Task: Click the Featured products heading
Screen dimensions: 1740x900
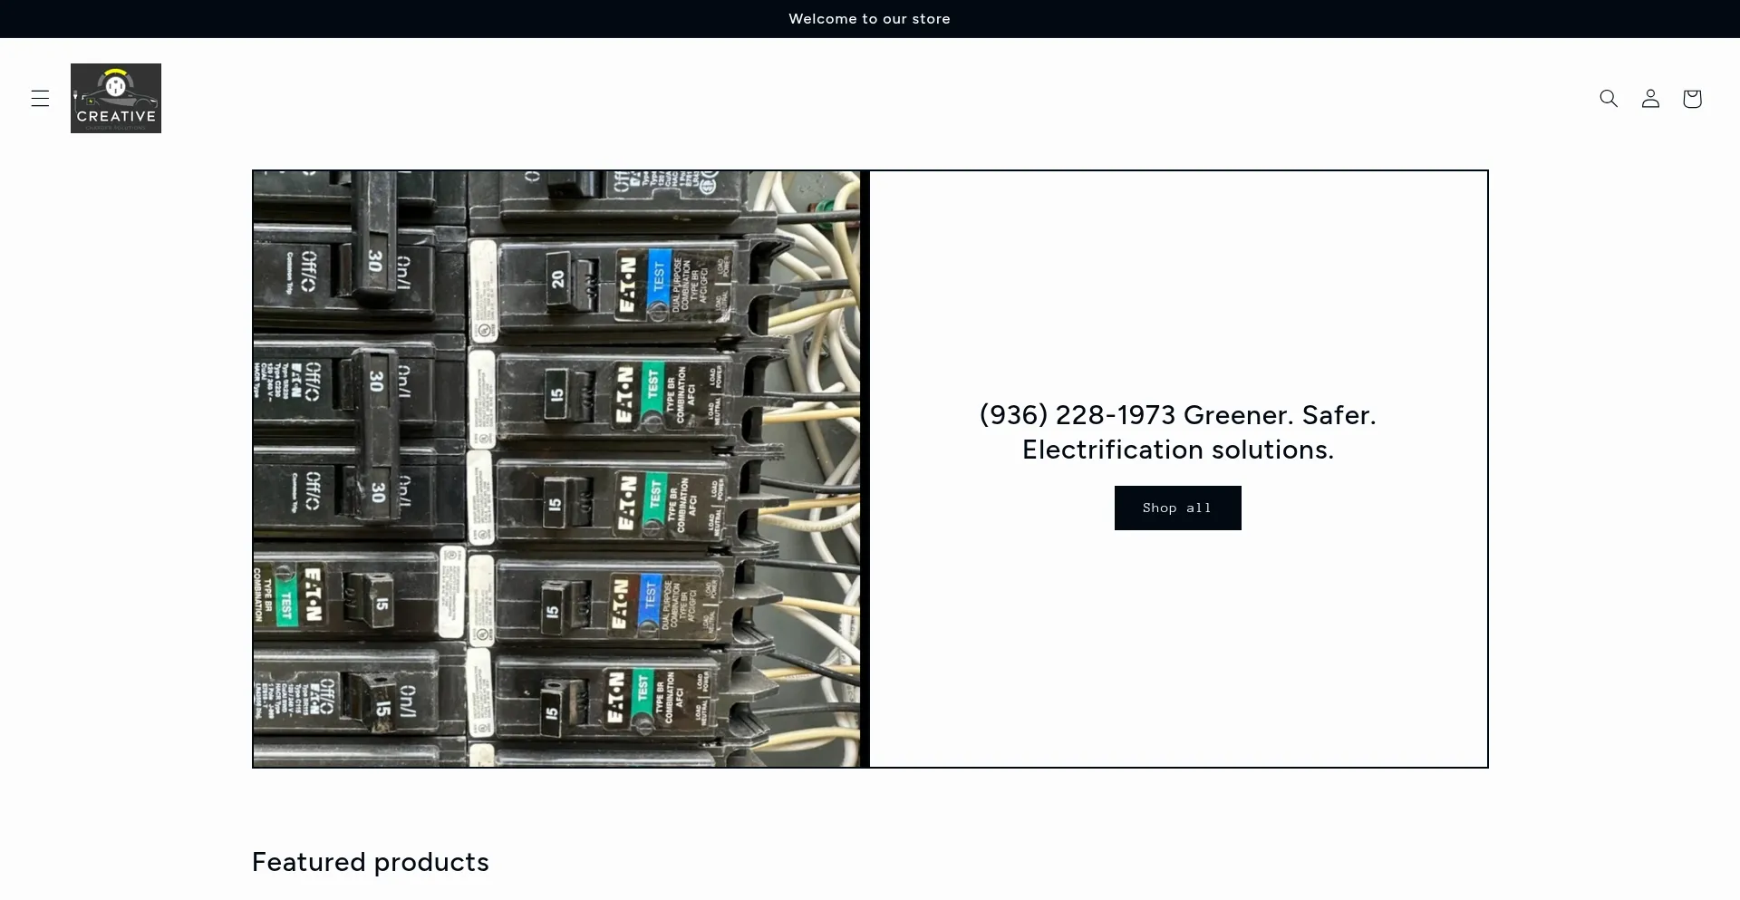Action: (x=370, y=862)
